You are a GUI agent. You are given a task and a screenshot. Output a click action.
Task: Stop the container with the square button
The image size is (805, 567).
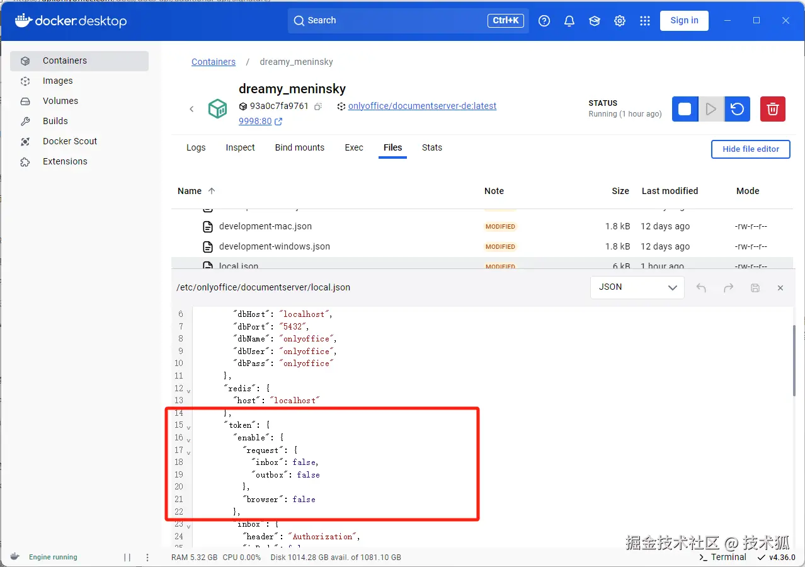685,109
